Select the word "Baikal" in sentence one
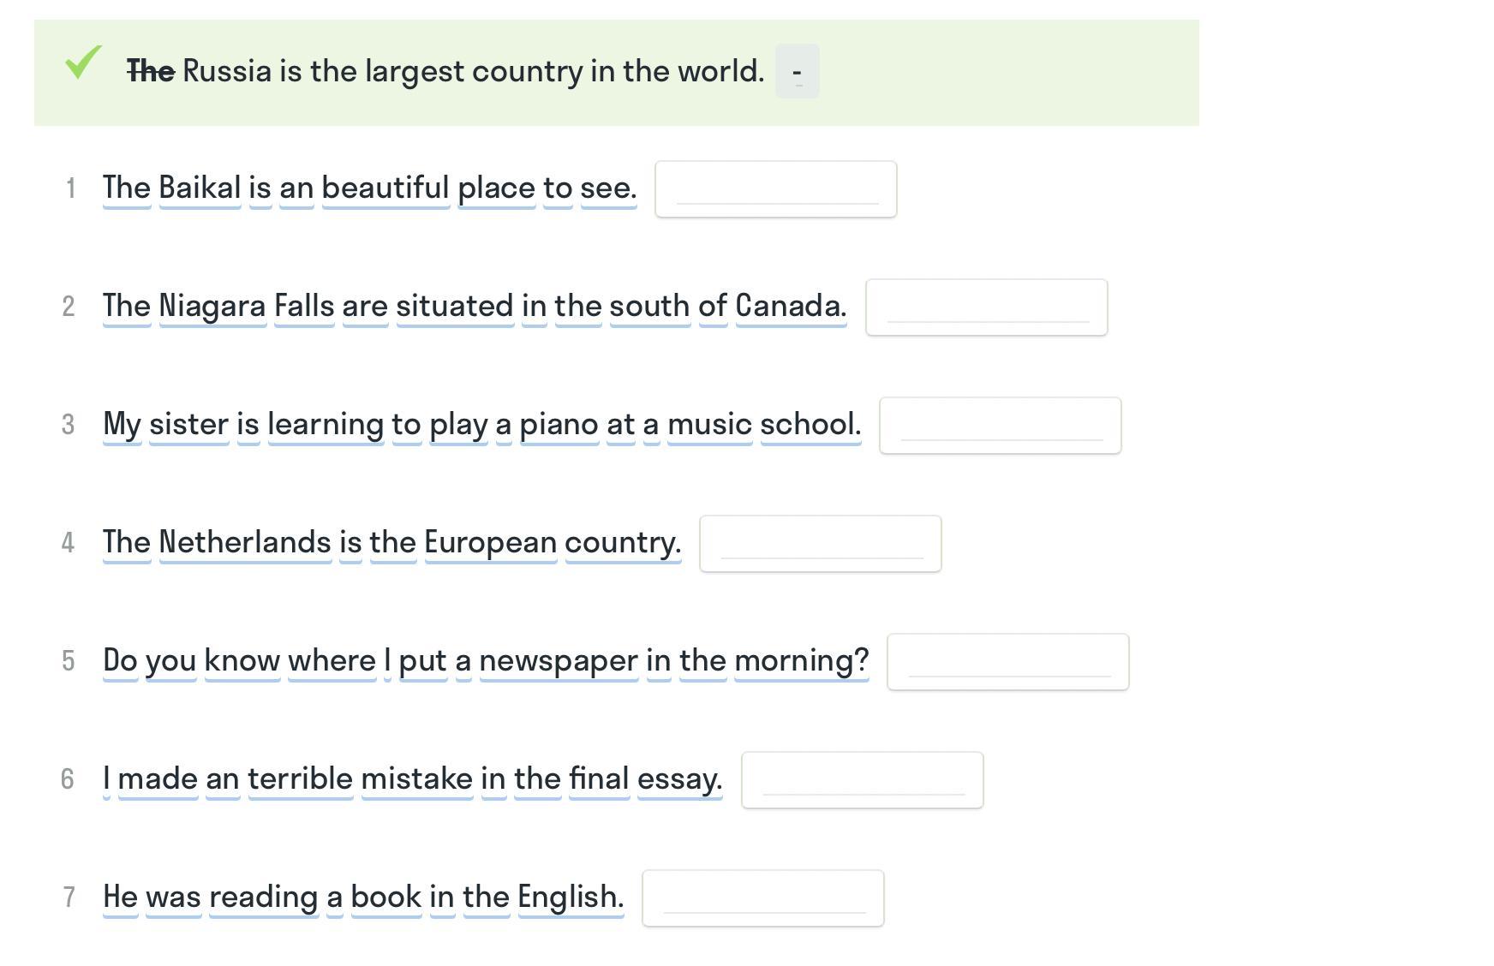 pyautogui.click(x=200, y=188)
